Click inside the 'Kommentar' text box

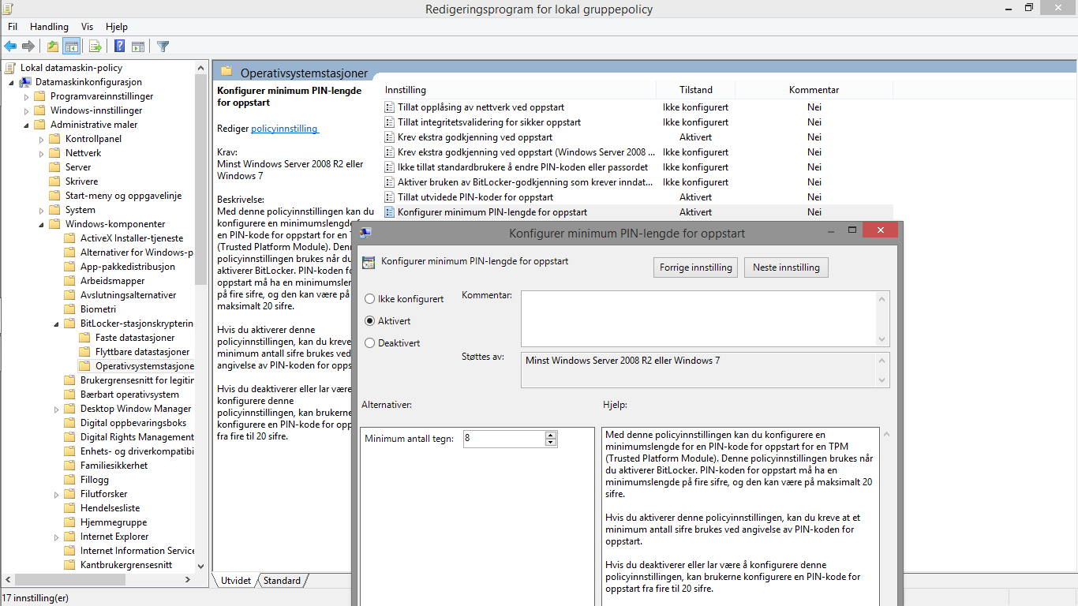point(697,317)
